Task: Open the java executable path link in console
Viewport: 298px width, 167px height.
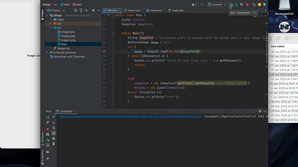Action: pos(130,116)
